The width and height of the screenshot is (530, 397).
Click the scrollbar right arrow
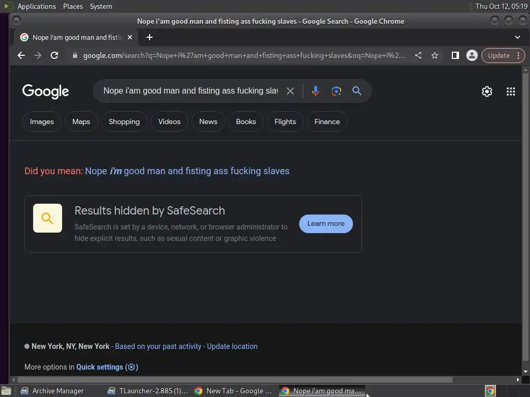(518, 379)
